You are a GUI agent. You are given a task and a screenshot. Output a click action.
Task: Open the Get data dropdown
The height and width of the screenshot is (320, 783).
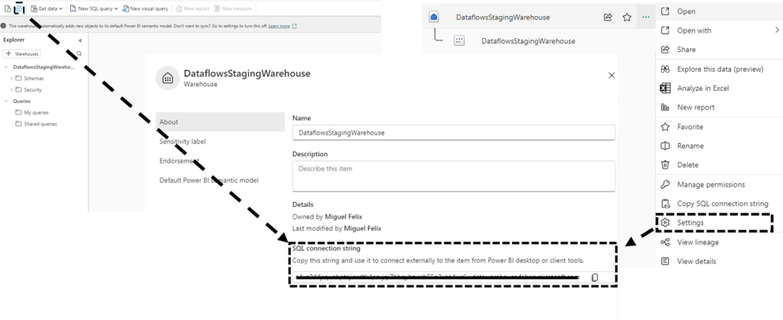pos(47,8)
